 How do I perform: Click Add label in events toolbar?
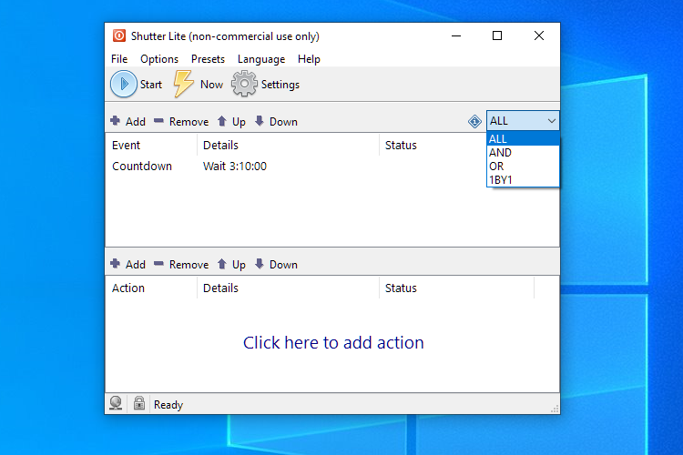(x=136, y=121)
